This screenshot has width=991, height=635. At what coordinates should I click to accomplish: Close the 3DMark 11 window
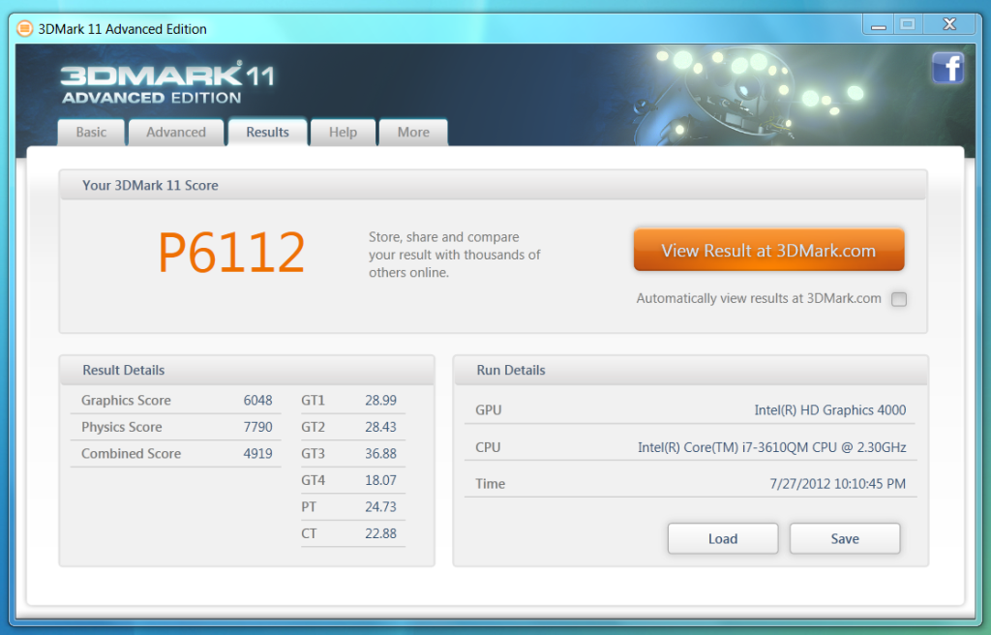pos(949,24)
